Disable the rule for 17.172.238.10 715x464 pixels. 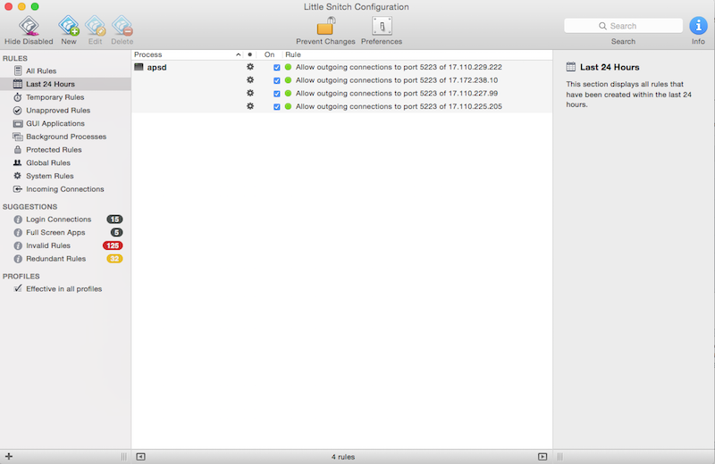[x=277, y=80]
